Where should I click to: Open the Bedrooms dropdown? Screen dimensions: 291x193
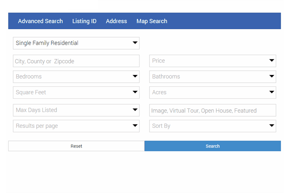coord(76,77)
